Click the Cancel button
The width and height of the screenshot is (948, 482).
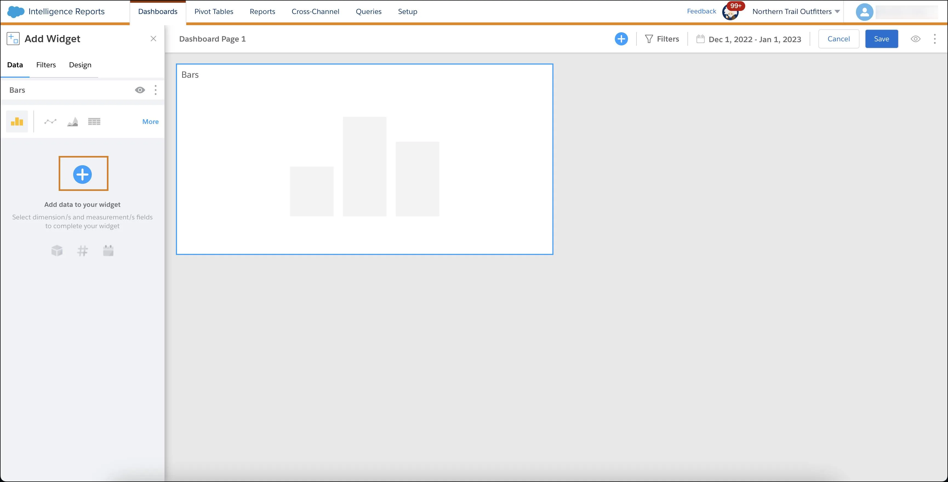tap(838, 39)
